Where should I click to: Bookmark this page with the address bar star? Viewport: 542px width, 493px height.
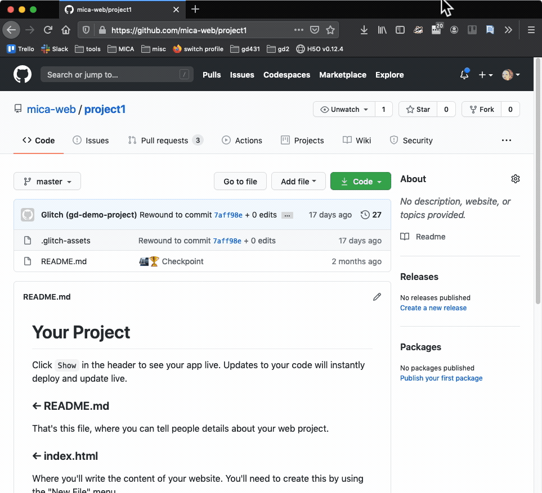[x=330, y=30]
